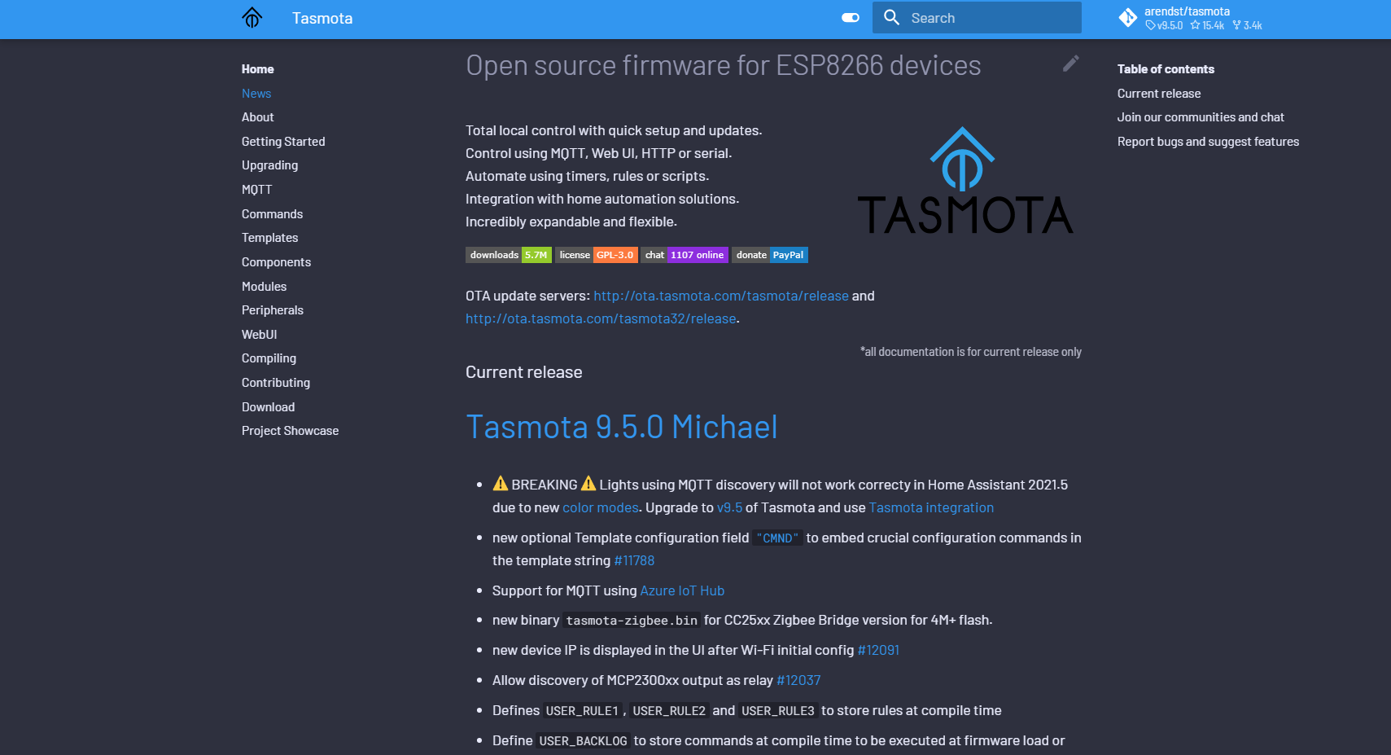Jump to Report bugs and suggest features
1391x755 pixels.
(1208, 142)
